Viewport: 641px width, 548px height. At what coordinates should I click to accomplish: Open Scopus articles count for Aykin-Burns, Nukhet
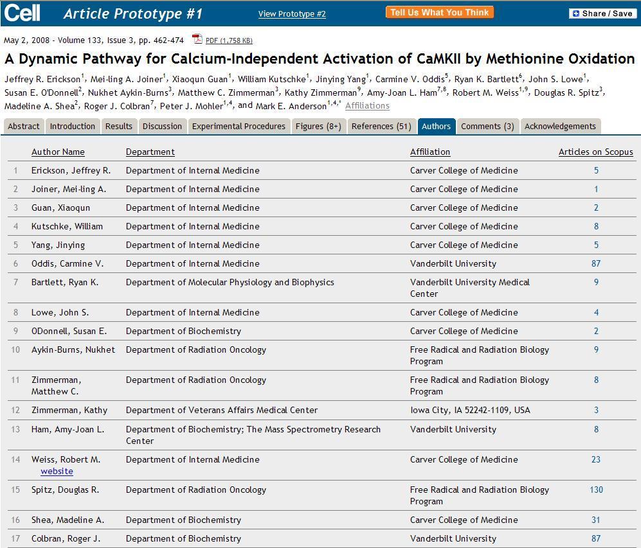click(596, 349)
